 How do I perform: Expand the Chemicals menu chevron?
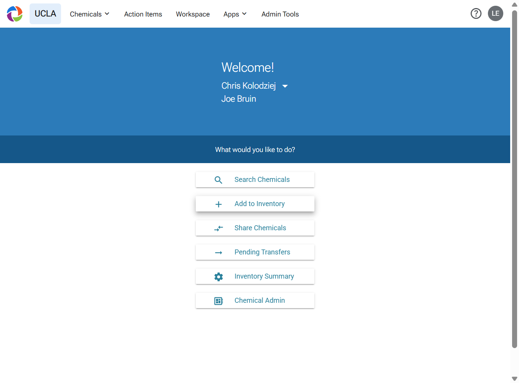pyautogui.click(x=107, y=14)
